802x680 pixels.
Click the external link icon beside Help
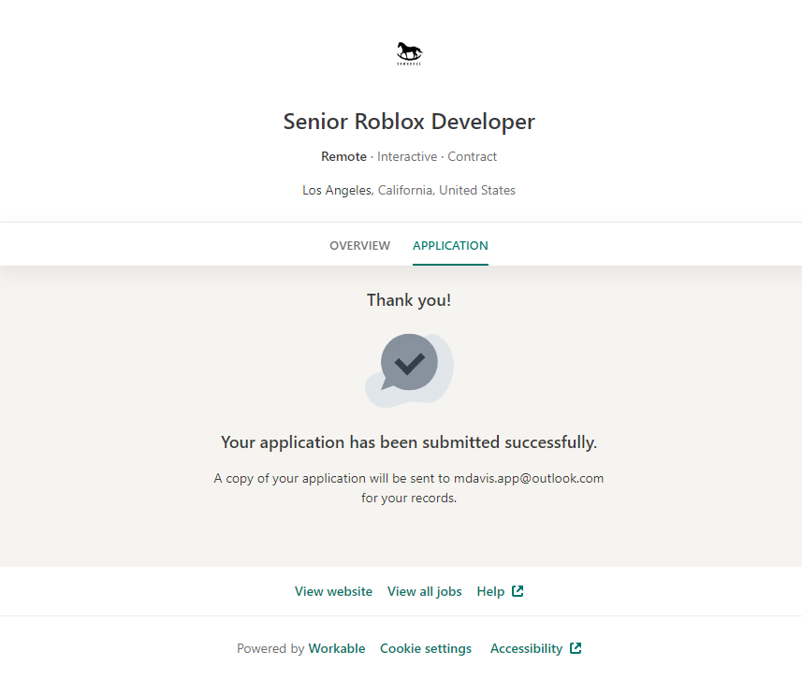click(x=518, y=591)
